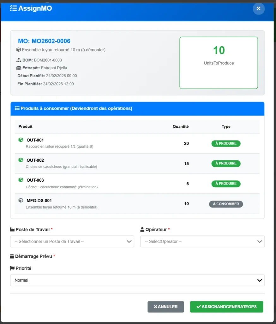276x324 pixels.
Task: Expand the Priorité dropdown showing Normal
Action: [137, 280]
